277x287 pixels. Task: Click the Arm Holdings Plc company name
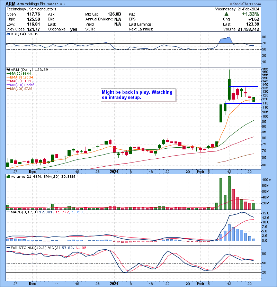(x=31, y=4)
